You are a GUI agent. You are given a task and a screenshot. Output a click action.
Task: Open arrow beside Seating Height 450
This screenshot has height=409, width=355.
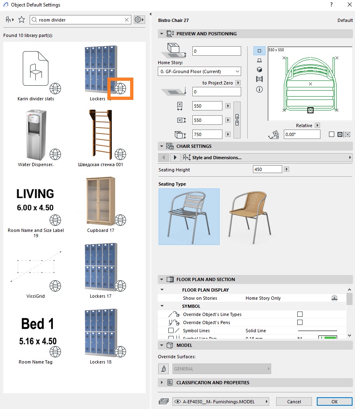point(287,169)
